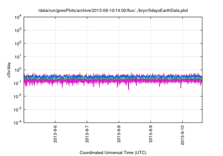Screen dimensions: 223x156
Task: Click the 10^-4 y-axis tick label
Action: (x=17, y=123)
